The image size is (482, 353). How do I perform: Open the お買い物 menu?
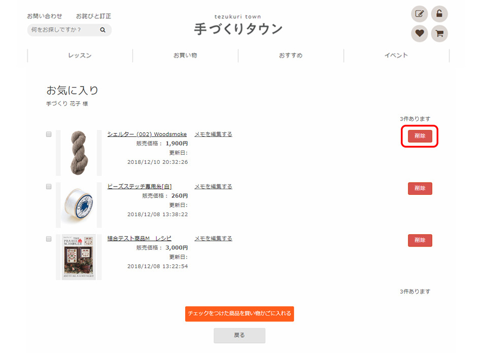point(185,56)
